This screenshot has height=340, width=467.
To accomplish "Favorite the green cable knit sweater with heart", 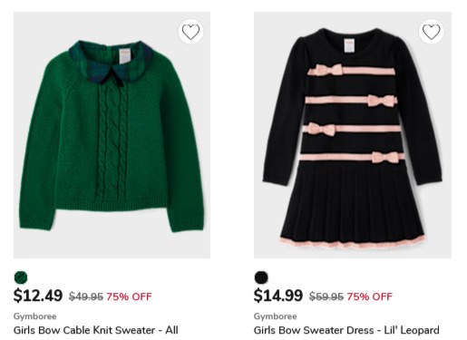I will pos(190,32).
